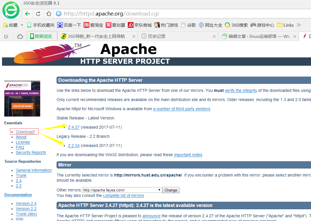Open the Download! sidebar link
Screen dimensions: 311x221
click(25, 132)
